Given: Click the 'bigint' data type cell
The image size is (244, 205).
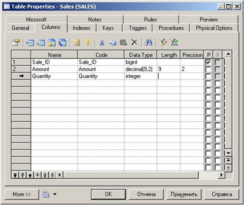Looking at the screenshot, I should coord(141,62).
